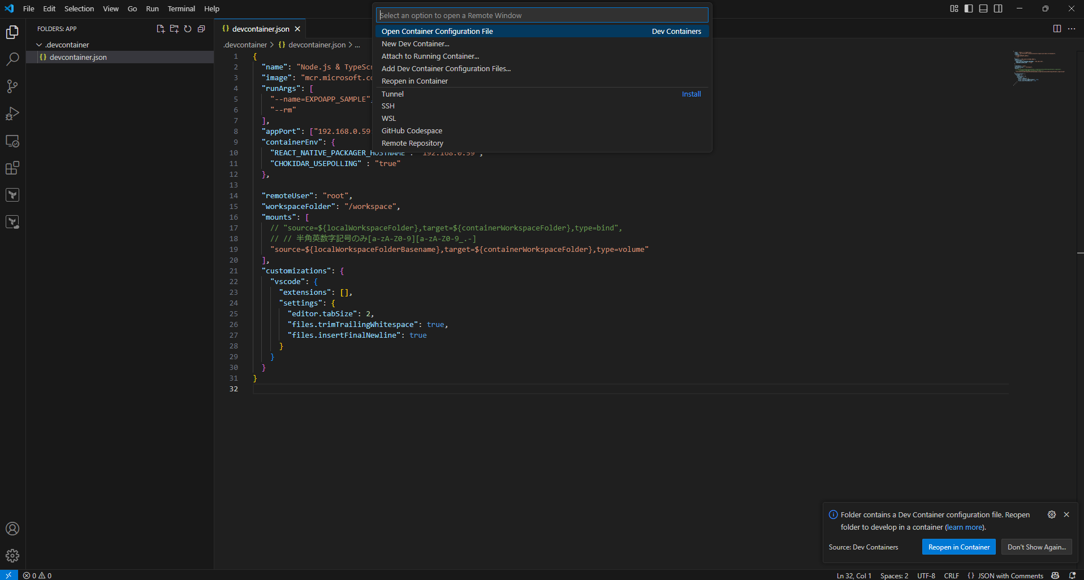Toggle the secondary sidebar visibility
This screenshot has height=580, width=1084.
[999, 8]
